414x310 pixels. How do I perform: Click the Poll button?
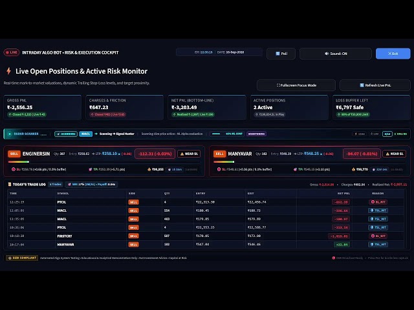point(281,54)
